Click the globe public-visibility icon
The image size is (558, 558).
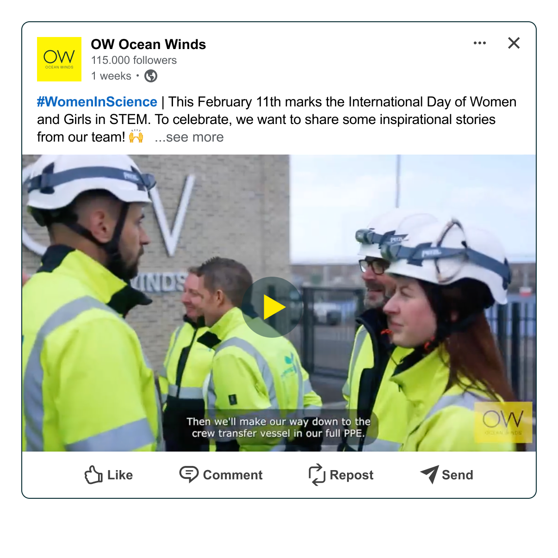[151, 76]
